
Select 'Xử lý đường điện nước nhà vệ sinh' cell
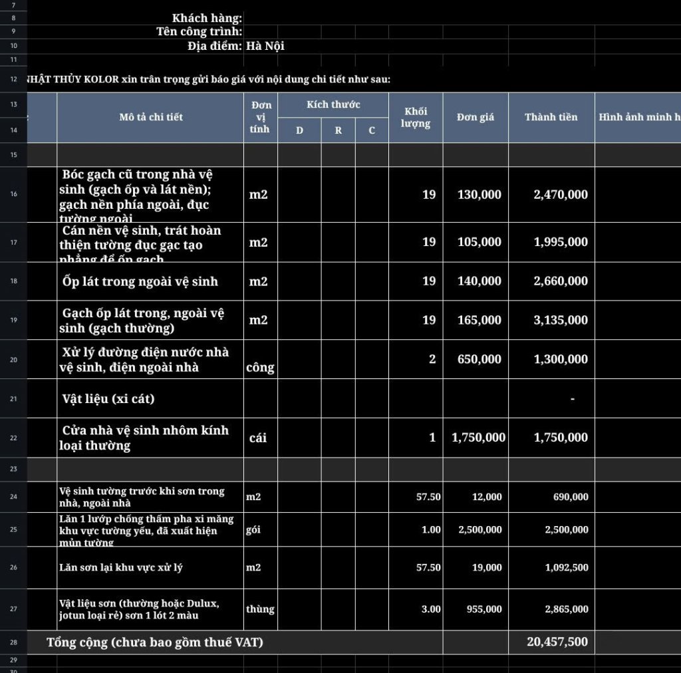coord(150,360)
